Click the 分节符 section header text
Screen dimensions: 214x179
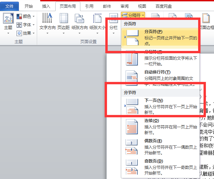(130, 93)
